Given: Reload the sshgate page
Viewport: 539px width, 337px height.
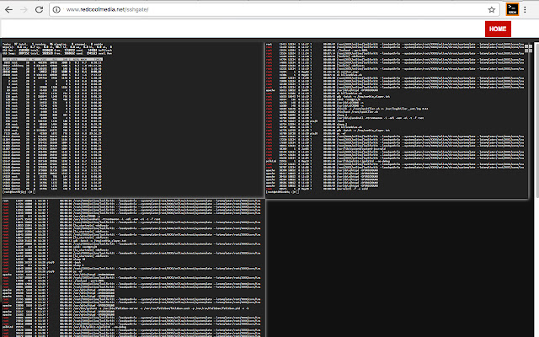Looking at the screenshot, I should (x=40, y=9).
